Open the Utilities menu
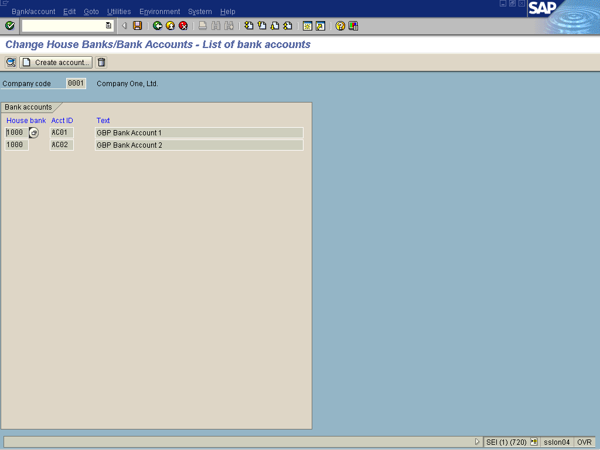Viewport: 600px width, 450px height. (x=119, y=12)
